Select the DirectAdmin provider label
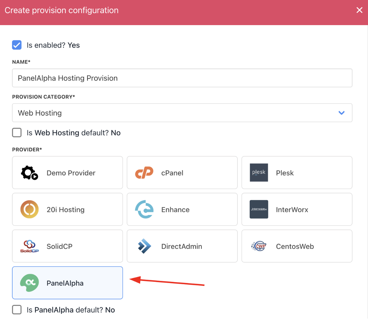The image size is (368, 323). click(x=182, y=246)
